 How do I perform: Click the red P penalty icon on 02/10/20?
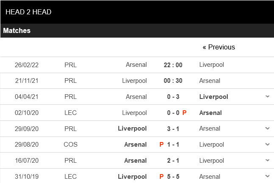tap(185, 113)
